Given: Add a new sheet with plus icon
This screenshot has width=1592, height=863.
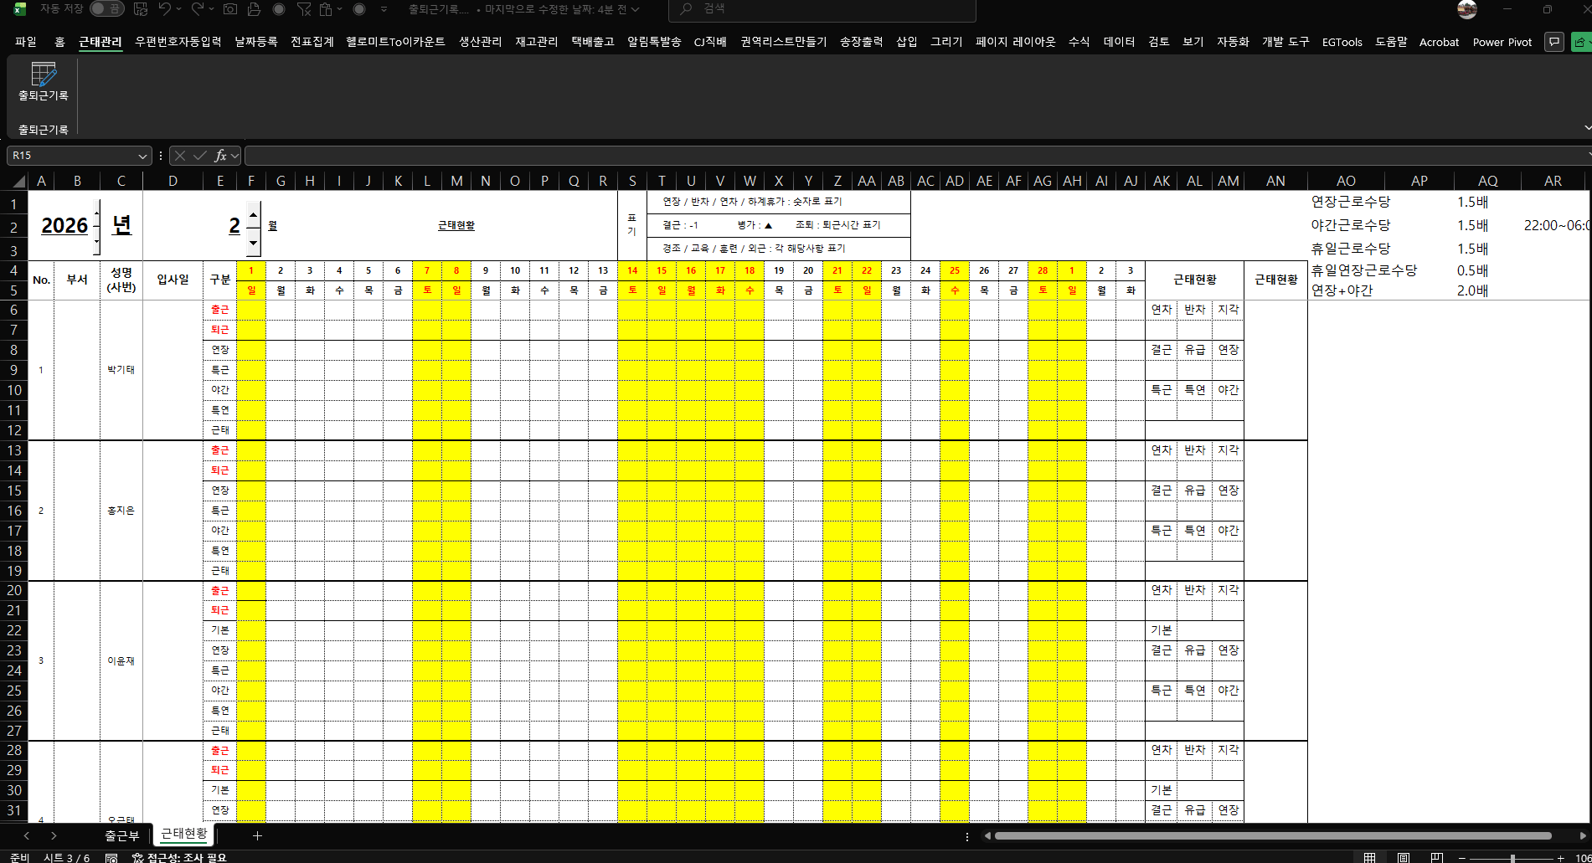Looking at the screenshot, I should coord(257,835).
